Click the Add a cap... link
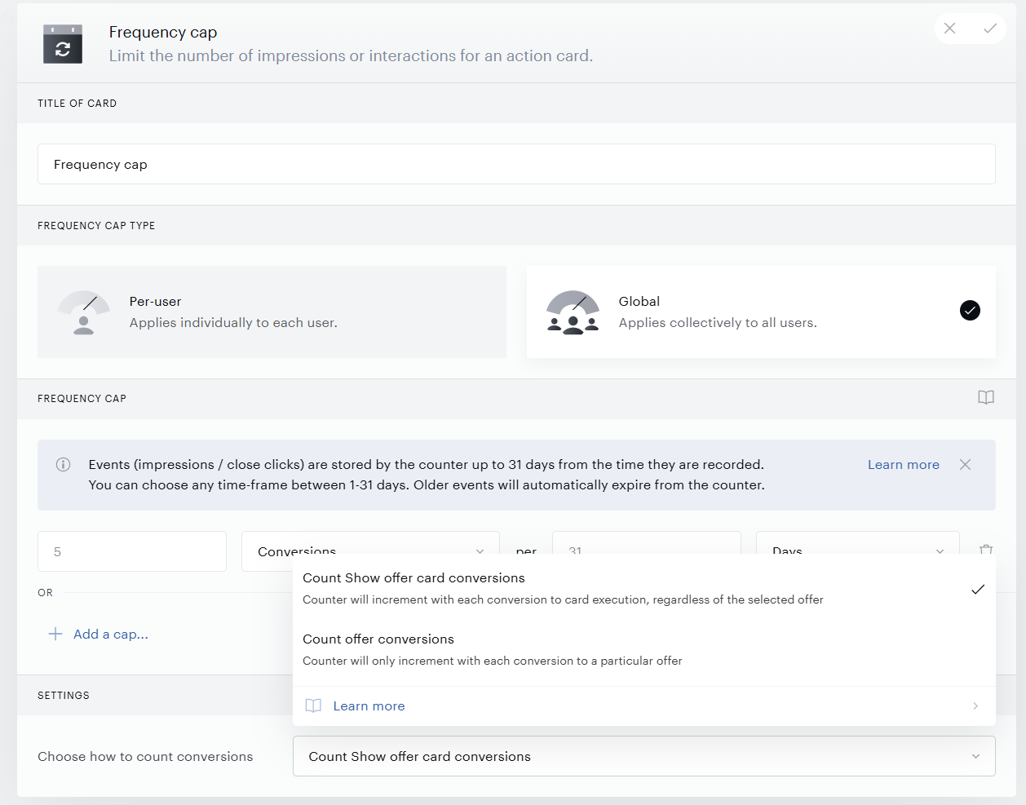The height and width of the screenshot is (805, 1026). pyautogui.click(x=111, y=635)
